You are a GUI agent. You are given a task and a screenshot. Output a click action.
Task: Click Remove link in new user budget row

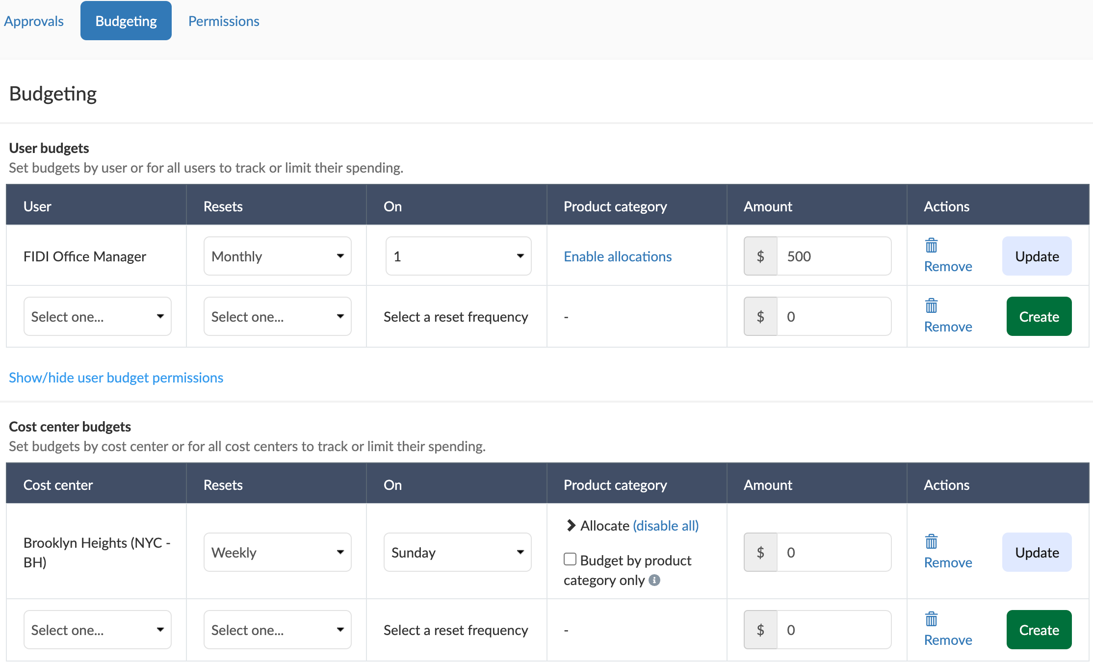coord(948,327)
